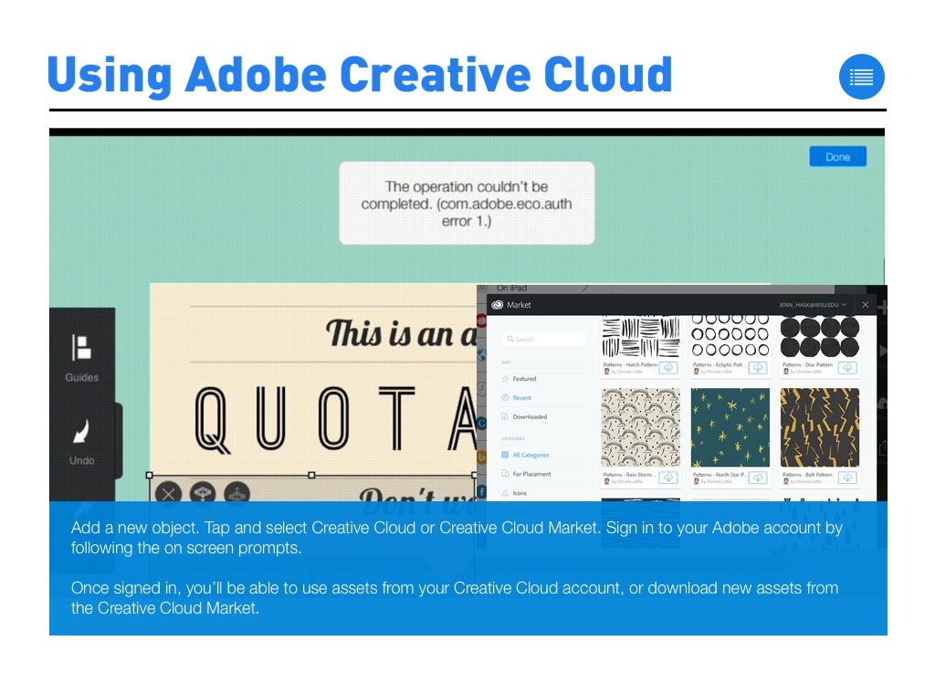Click the Creative Cloud Market logo
Viewport: 935px width, 683px height.
498,305
